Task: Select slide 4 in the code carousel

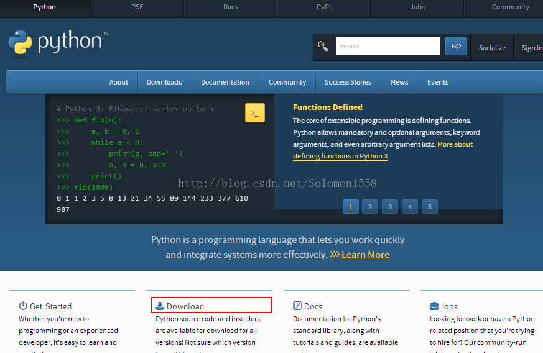Action: click(x=410, y=207)
